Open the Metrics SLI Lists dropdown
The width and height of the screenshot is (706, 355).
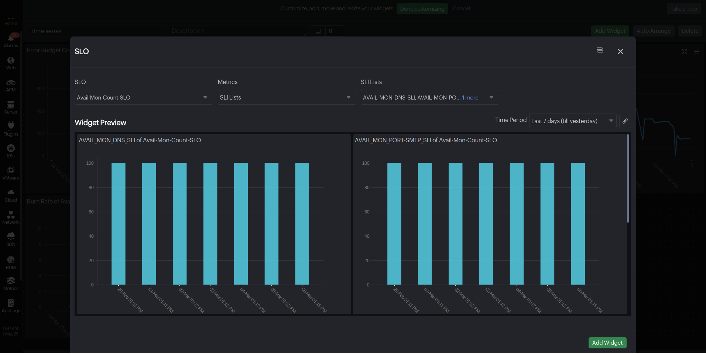pyautogui.click(x=287, y=97)
